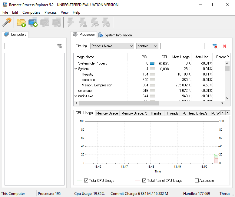This screenshot has height=197, width=235.
Task: Click the lightning bolt disconnect icon
Action: [106, 22]
